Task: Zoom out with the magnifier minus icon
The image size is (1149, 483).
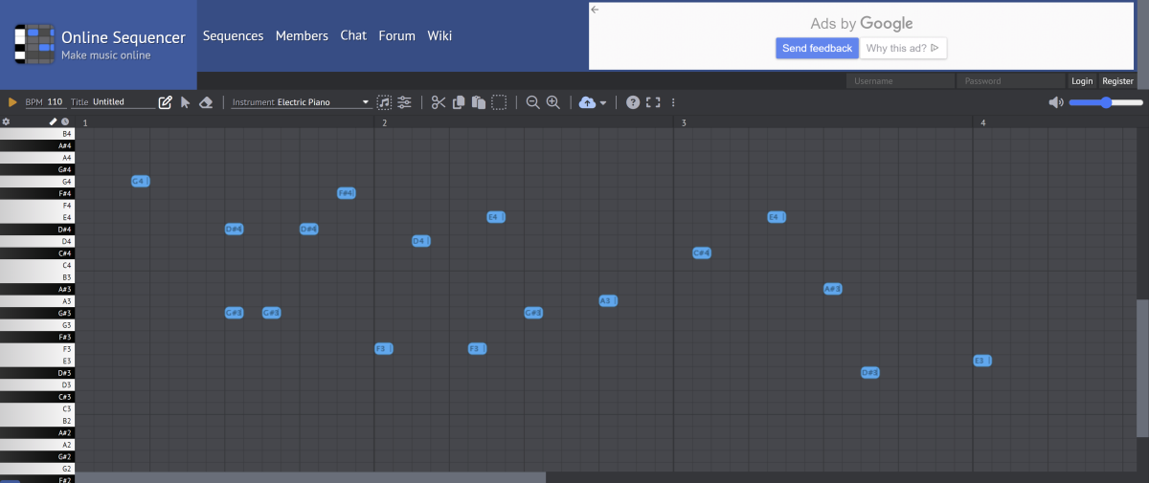Action: pyautogui.click(x=533, y=102)
